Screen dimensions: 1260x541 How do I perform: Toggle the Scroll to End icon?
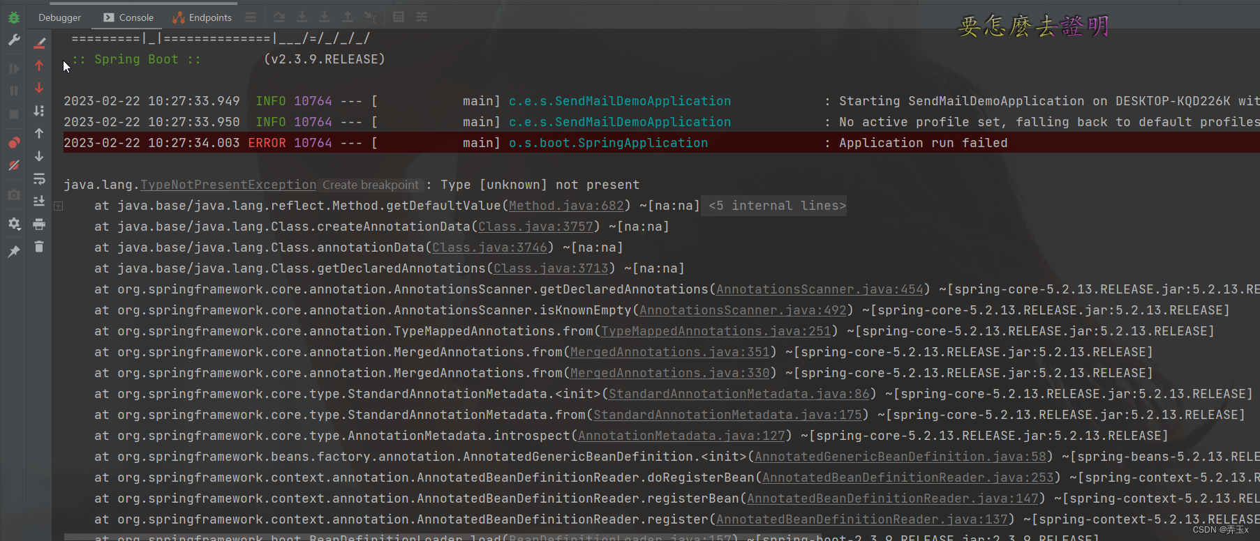[x=39, y=201]
